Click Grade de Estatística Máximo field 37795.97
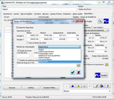Viewport: 114px width, 100px height. (x=102, y=38)
